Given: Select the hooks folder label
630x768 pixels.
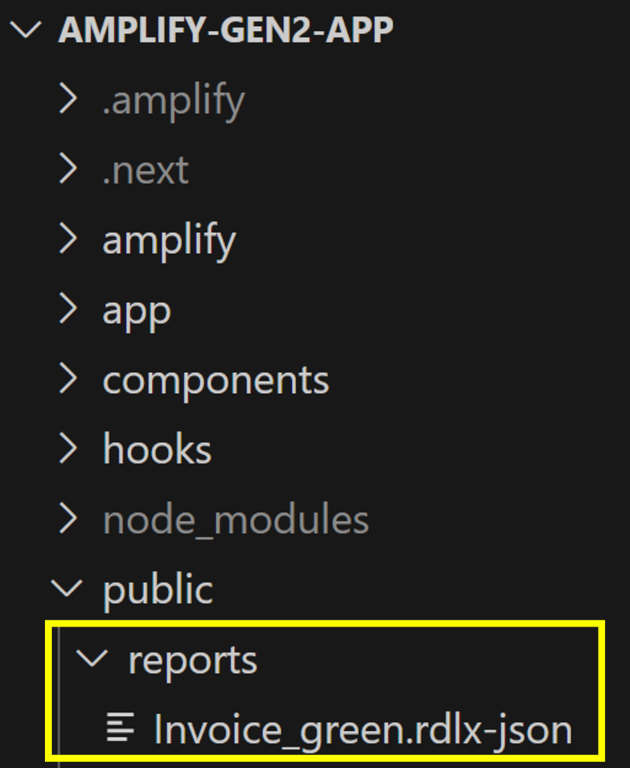Looking at the screenshot, I should tap(157, 449).
